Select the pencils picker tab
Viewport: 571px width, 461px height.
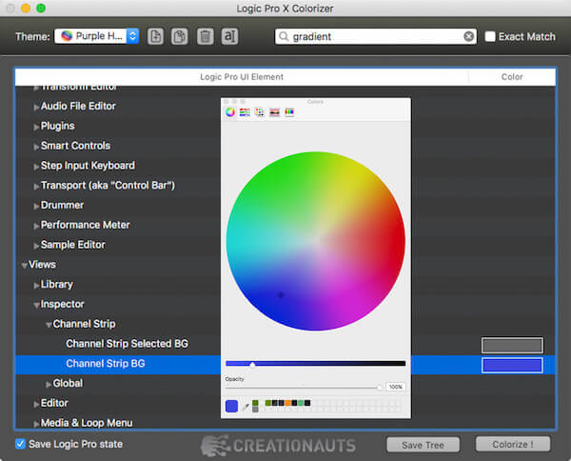(289, 112)
